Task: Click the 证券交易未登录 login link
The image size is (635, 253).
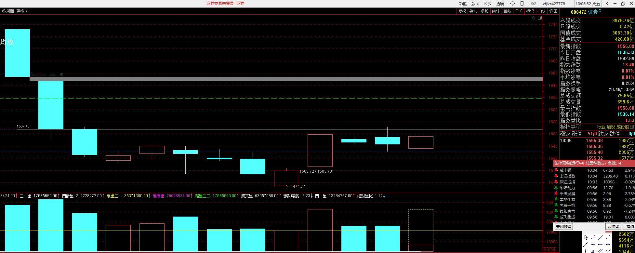Action: point(220,4)
